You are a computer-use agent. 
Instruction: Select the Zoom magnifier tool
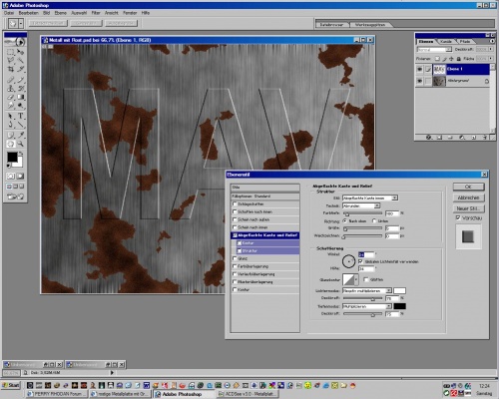(21, 144)
